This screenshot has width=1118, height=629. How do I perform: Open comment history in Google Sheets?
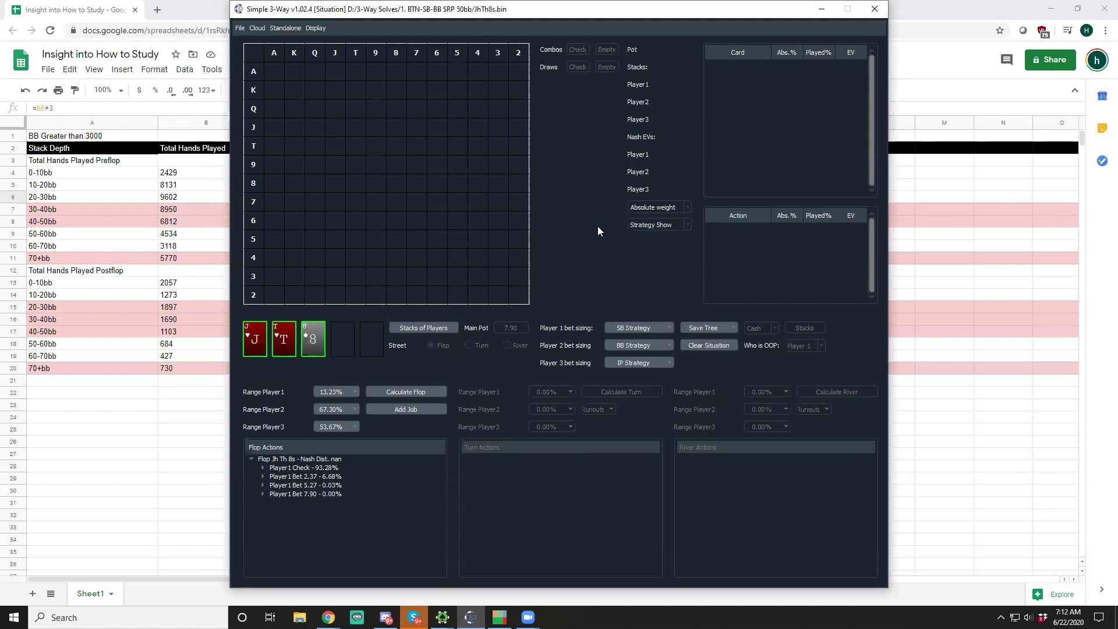1007,59
